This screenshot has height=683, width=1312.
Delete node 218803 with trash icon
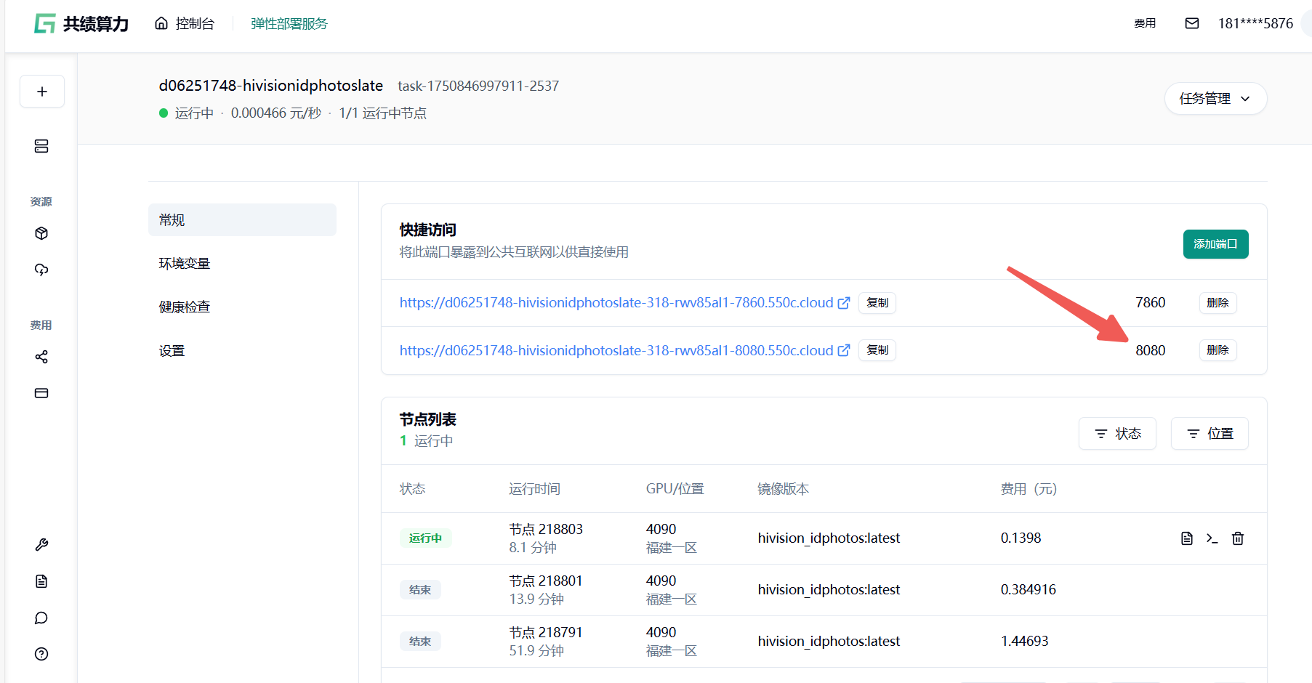tap(1237, 538)
